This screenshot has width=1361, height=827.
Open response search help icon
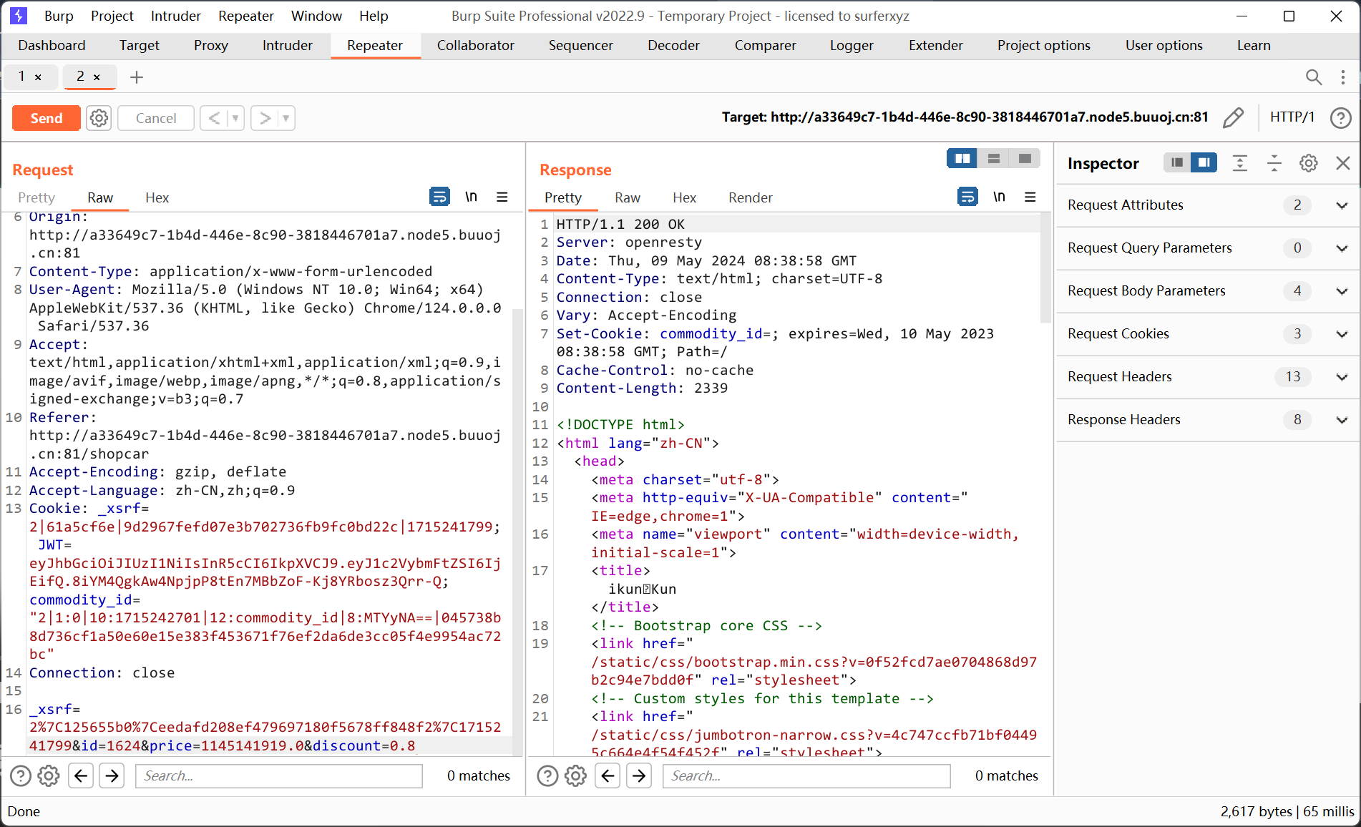(x=547, y=775)
